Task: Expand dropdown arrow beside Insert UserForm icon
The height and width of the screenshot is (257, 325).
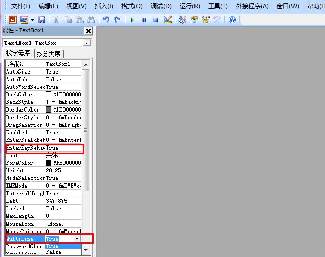Action: click(x=32, y=20)
